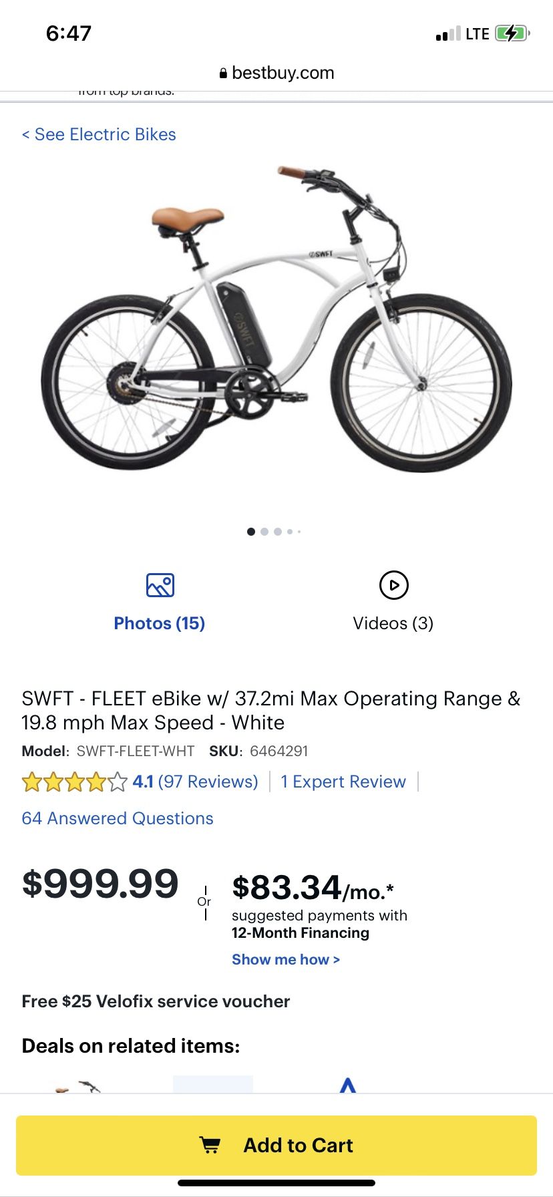Open the 97 Reviews link

pyautogui.click(x=208, y=782)
